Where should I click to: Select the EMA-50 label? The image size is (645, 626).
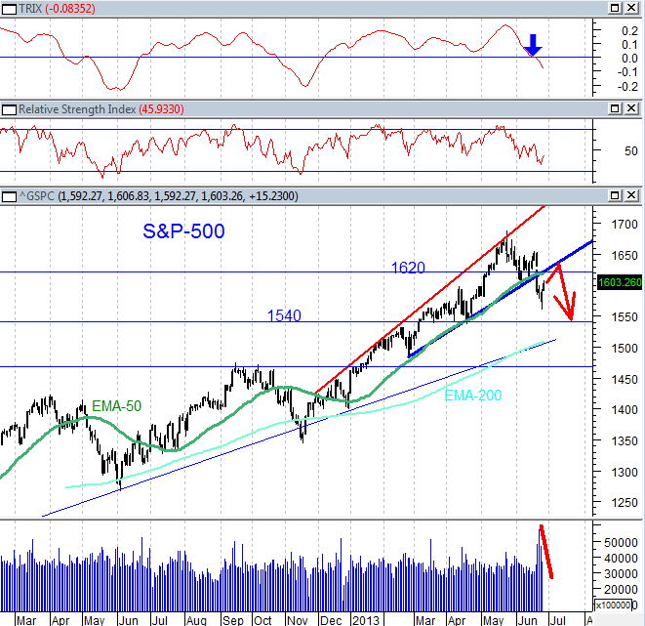click(116, 406)
